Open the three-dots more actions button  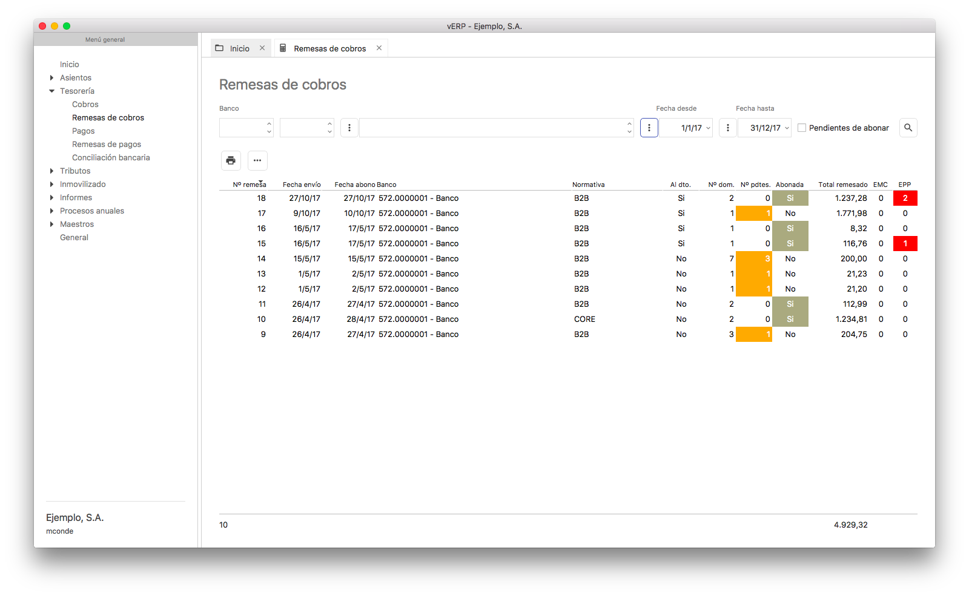pos(257,160)
